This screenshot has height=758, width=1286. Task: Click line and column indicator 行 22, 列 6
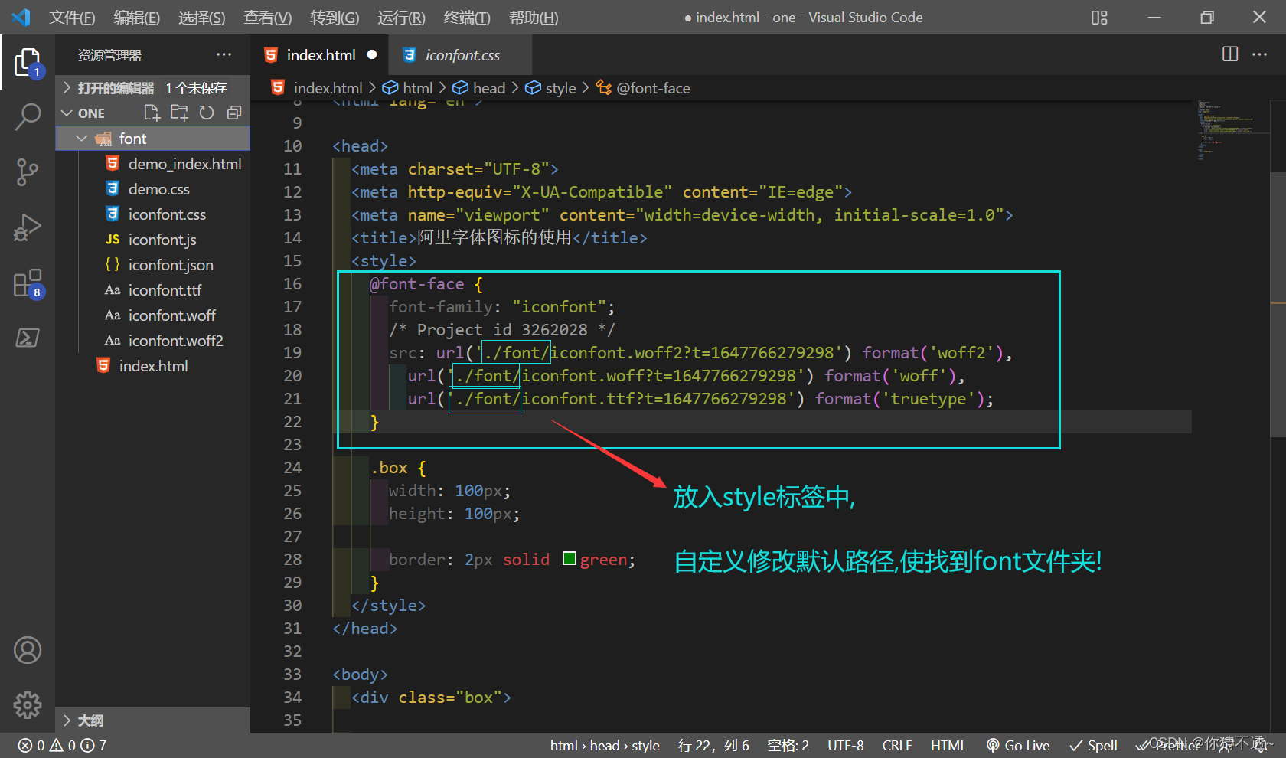tap(713, 745)
